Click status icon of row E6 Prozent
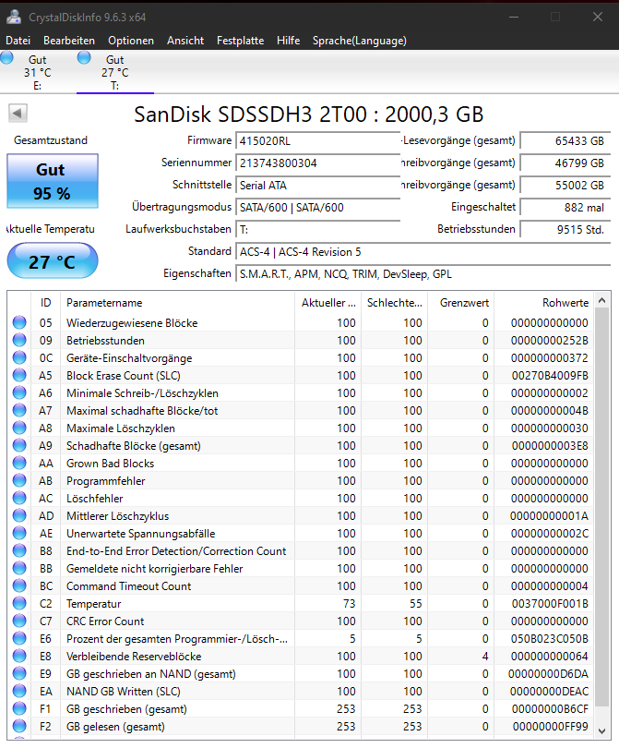The width and height of the screenshot is (619, 748). coord(19,638)
